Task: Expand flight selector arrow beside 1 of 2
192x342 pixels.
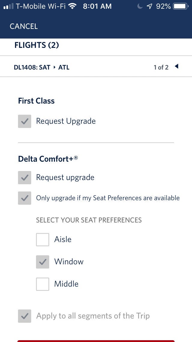Action: pos(176,67)
